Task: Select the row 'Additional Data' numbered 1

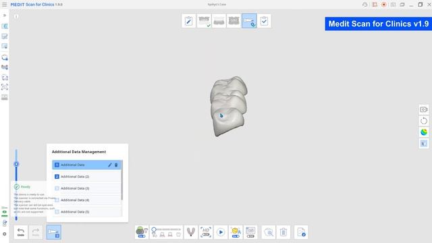Action: 86,165
